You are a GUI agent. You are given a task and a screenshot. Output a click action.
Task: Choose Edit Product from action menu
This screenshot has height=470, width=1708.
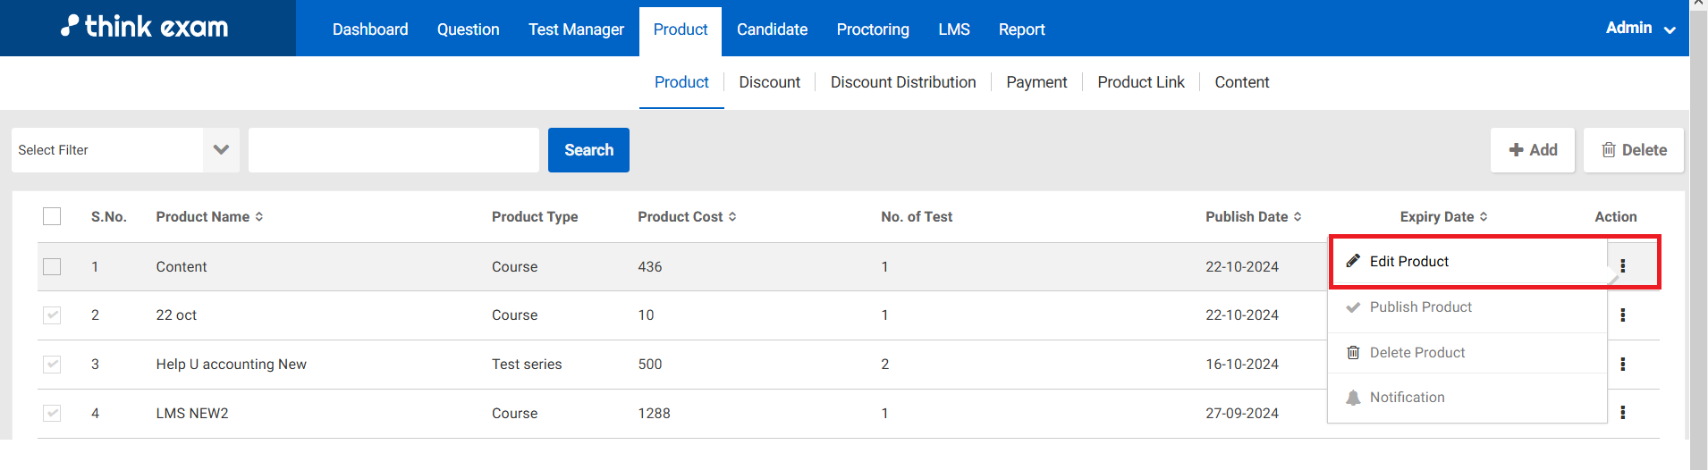tap(1408, 262)
